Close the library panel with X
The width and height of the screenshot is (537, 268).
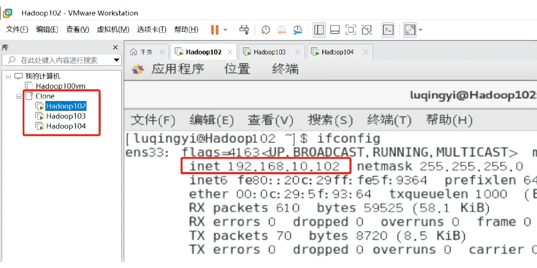click(115, 48)
